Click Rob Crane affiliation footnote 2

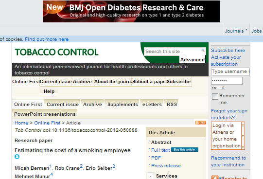[x=81, y=166]
